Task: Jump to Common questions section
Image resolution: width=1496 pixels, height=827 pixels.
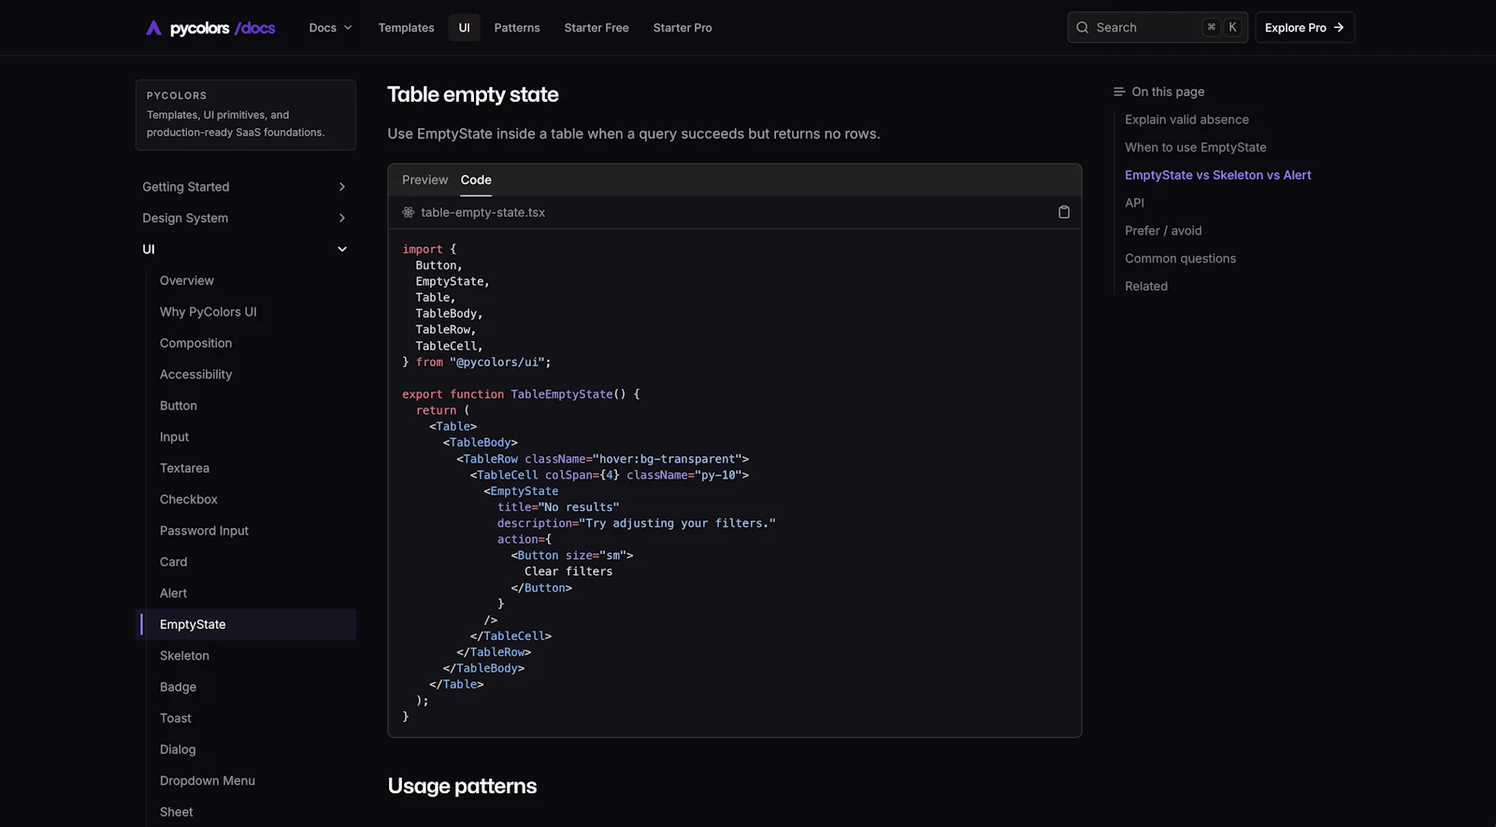Action: pyautogui.click(x=1180, y=259)
